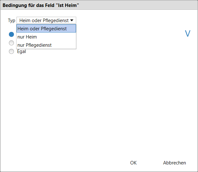Screen dimensions: 198x172
Task: Click the word "Heim" in "nur Heim" option
Action: (x=31, y=37)
